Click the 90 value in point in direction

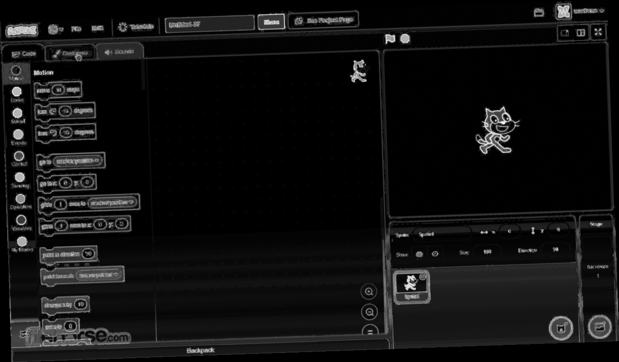(88, 254)
